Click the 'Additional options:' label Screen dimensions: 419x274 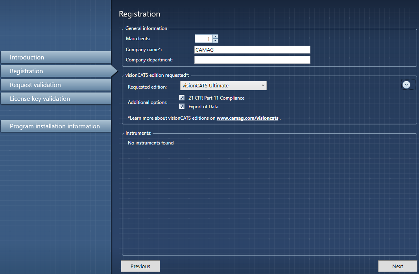[x=148, y=102]
